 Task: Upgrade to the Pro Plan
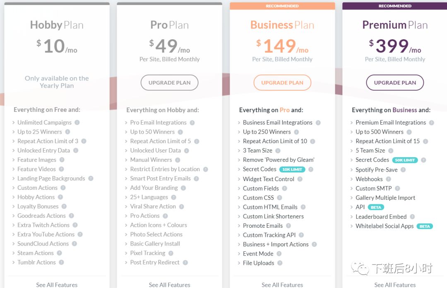click(x=169, y=83)
